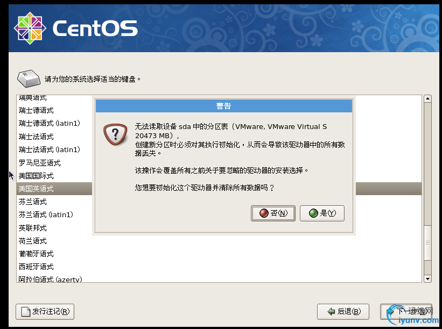442x329 pixels.
Task: Pick 罗马尼亚语式 from the keyboard list
Action: [39, 163]
